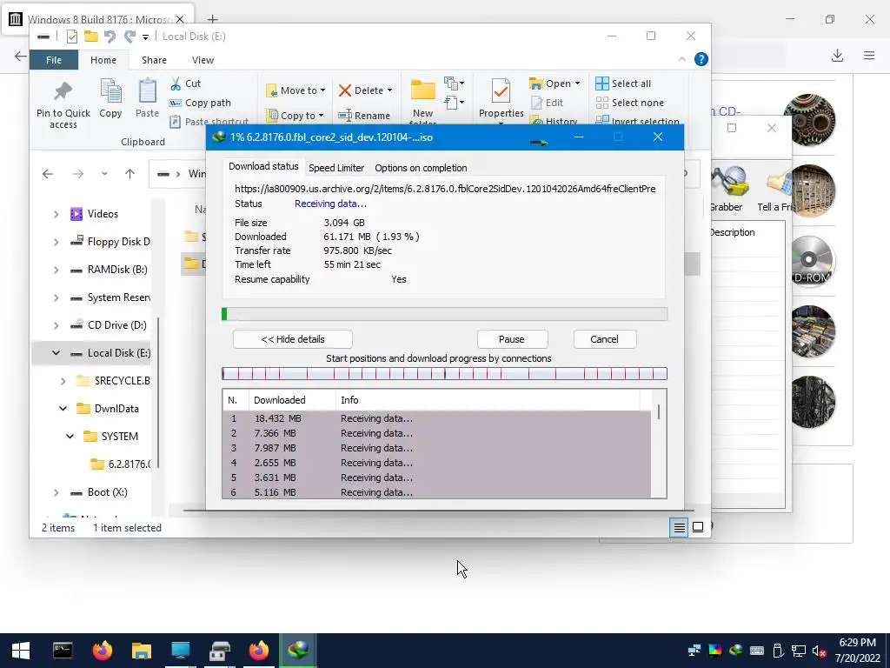
Task: Click the Hide details button
Action: (x=293, y=339)
